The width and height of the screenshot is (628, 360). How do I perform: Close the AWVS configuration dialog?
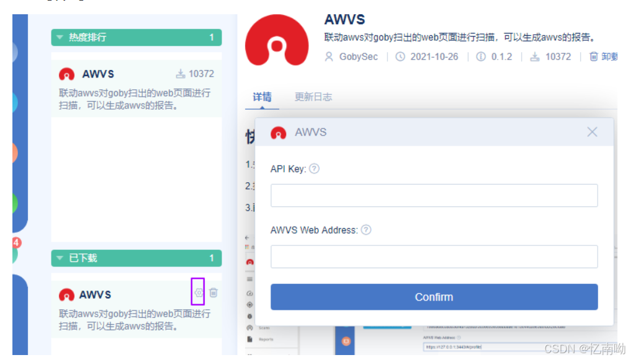click(x=592, y=132)
